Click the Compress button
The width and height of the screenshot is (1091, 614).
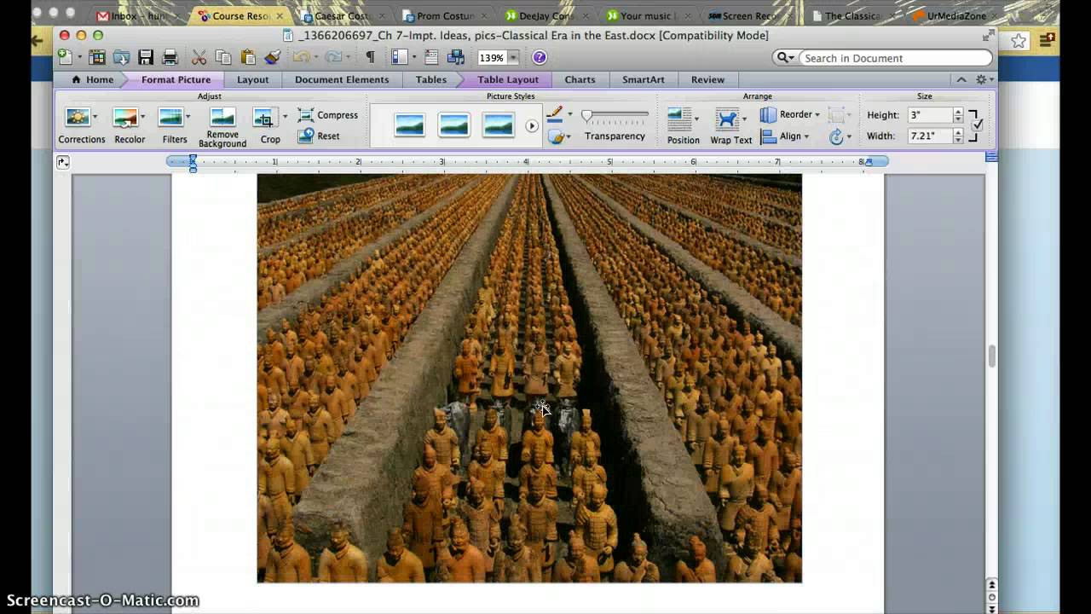[328, 115]
